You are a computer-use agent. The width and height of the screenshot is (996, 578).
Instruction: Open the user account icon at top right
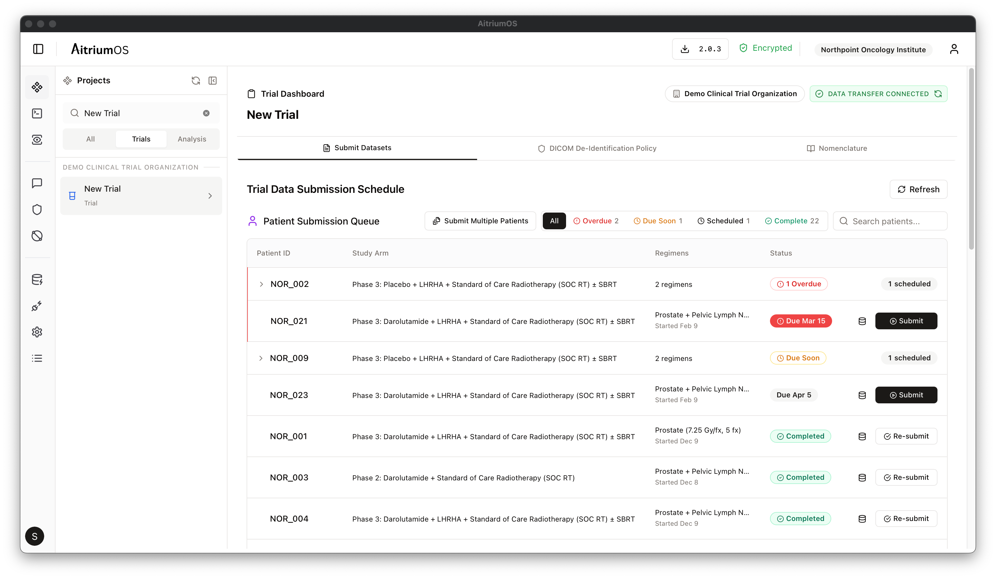pos(954,49)
